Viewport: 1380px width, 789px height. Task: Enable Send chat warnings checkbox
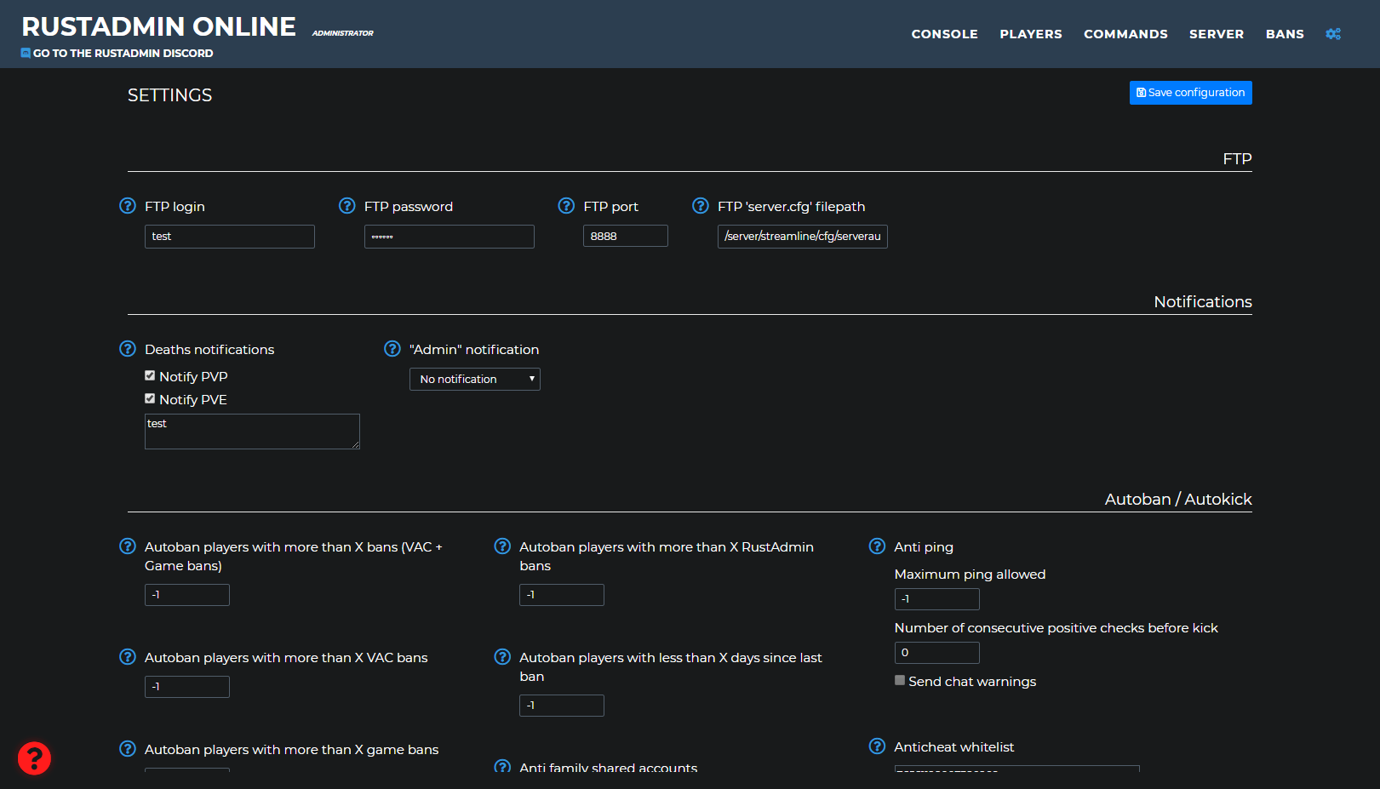(x=900, y=680)
